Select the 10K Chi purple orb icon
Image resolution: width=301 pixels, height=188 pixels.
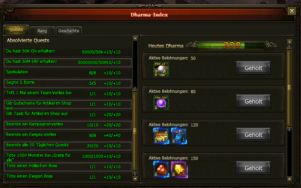tap(161, 103)
